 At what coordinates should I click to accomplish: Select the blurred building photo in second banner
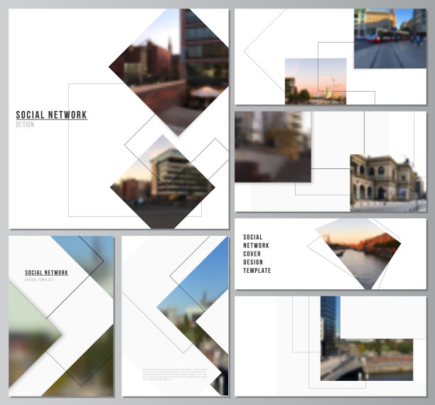(272, 146)
